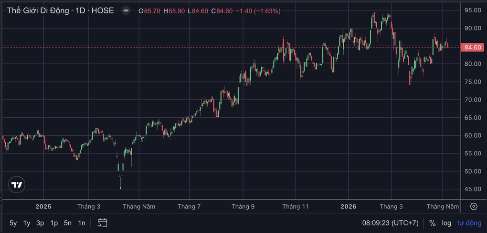
Task: Open the TradingView logo link
Action: pyautogui.click(x=17, y=185)
